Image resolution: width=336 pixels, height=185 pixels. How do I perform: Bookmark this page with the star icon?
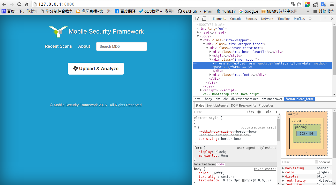[299, 4]
